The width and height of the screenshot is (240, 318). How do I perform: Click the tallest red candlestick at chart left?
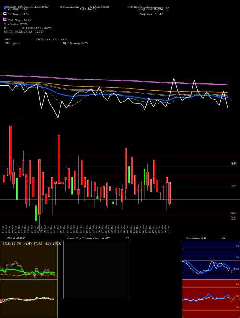pyautogui.click(x=11, y=150)
